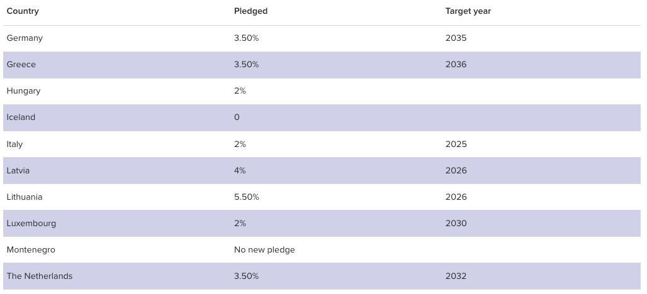
Task: Click the Montenegro country cell
Action: pyautogui.click(x=31, y=250)
